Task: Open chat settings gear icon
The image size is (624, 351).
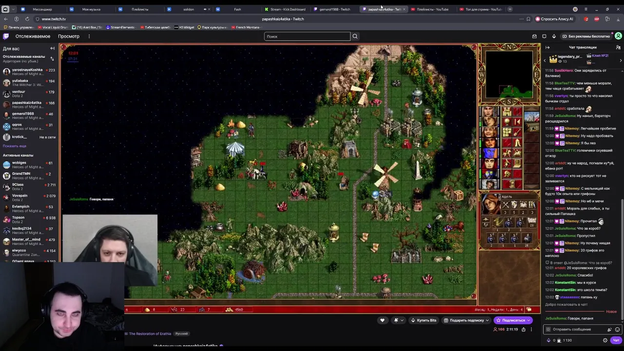Action: click(605, 340)
